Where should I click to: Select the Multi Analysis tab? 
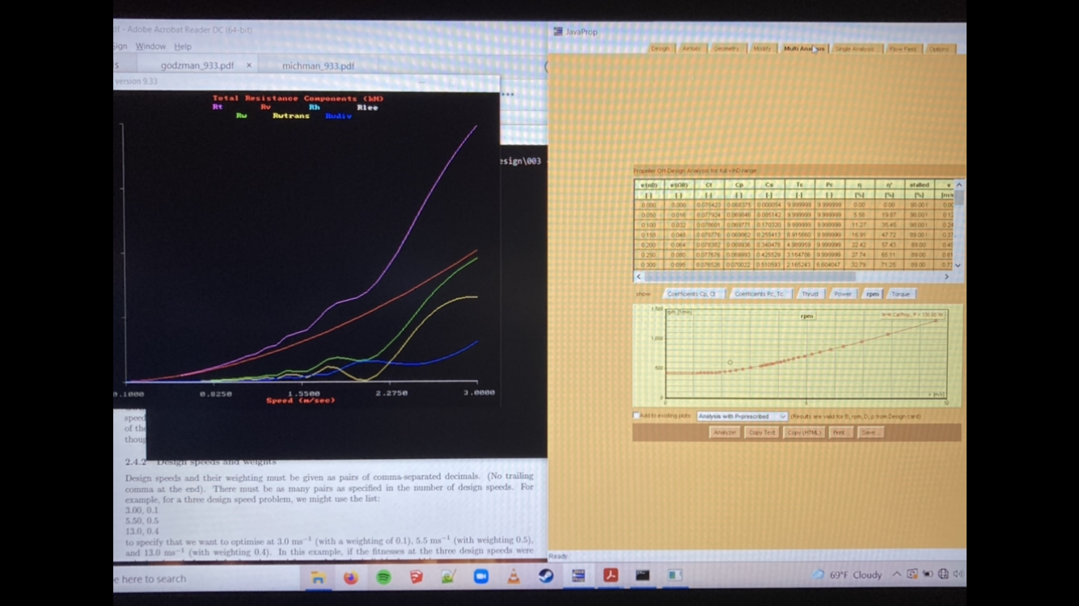pos(803,48)
